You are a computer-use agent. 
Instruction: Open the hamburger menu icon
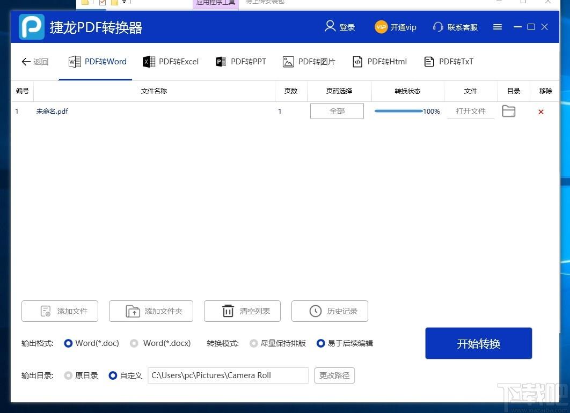point(498,27)
